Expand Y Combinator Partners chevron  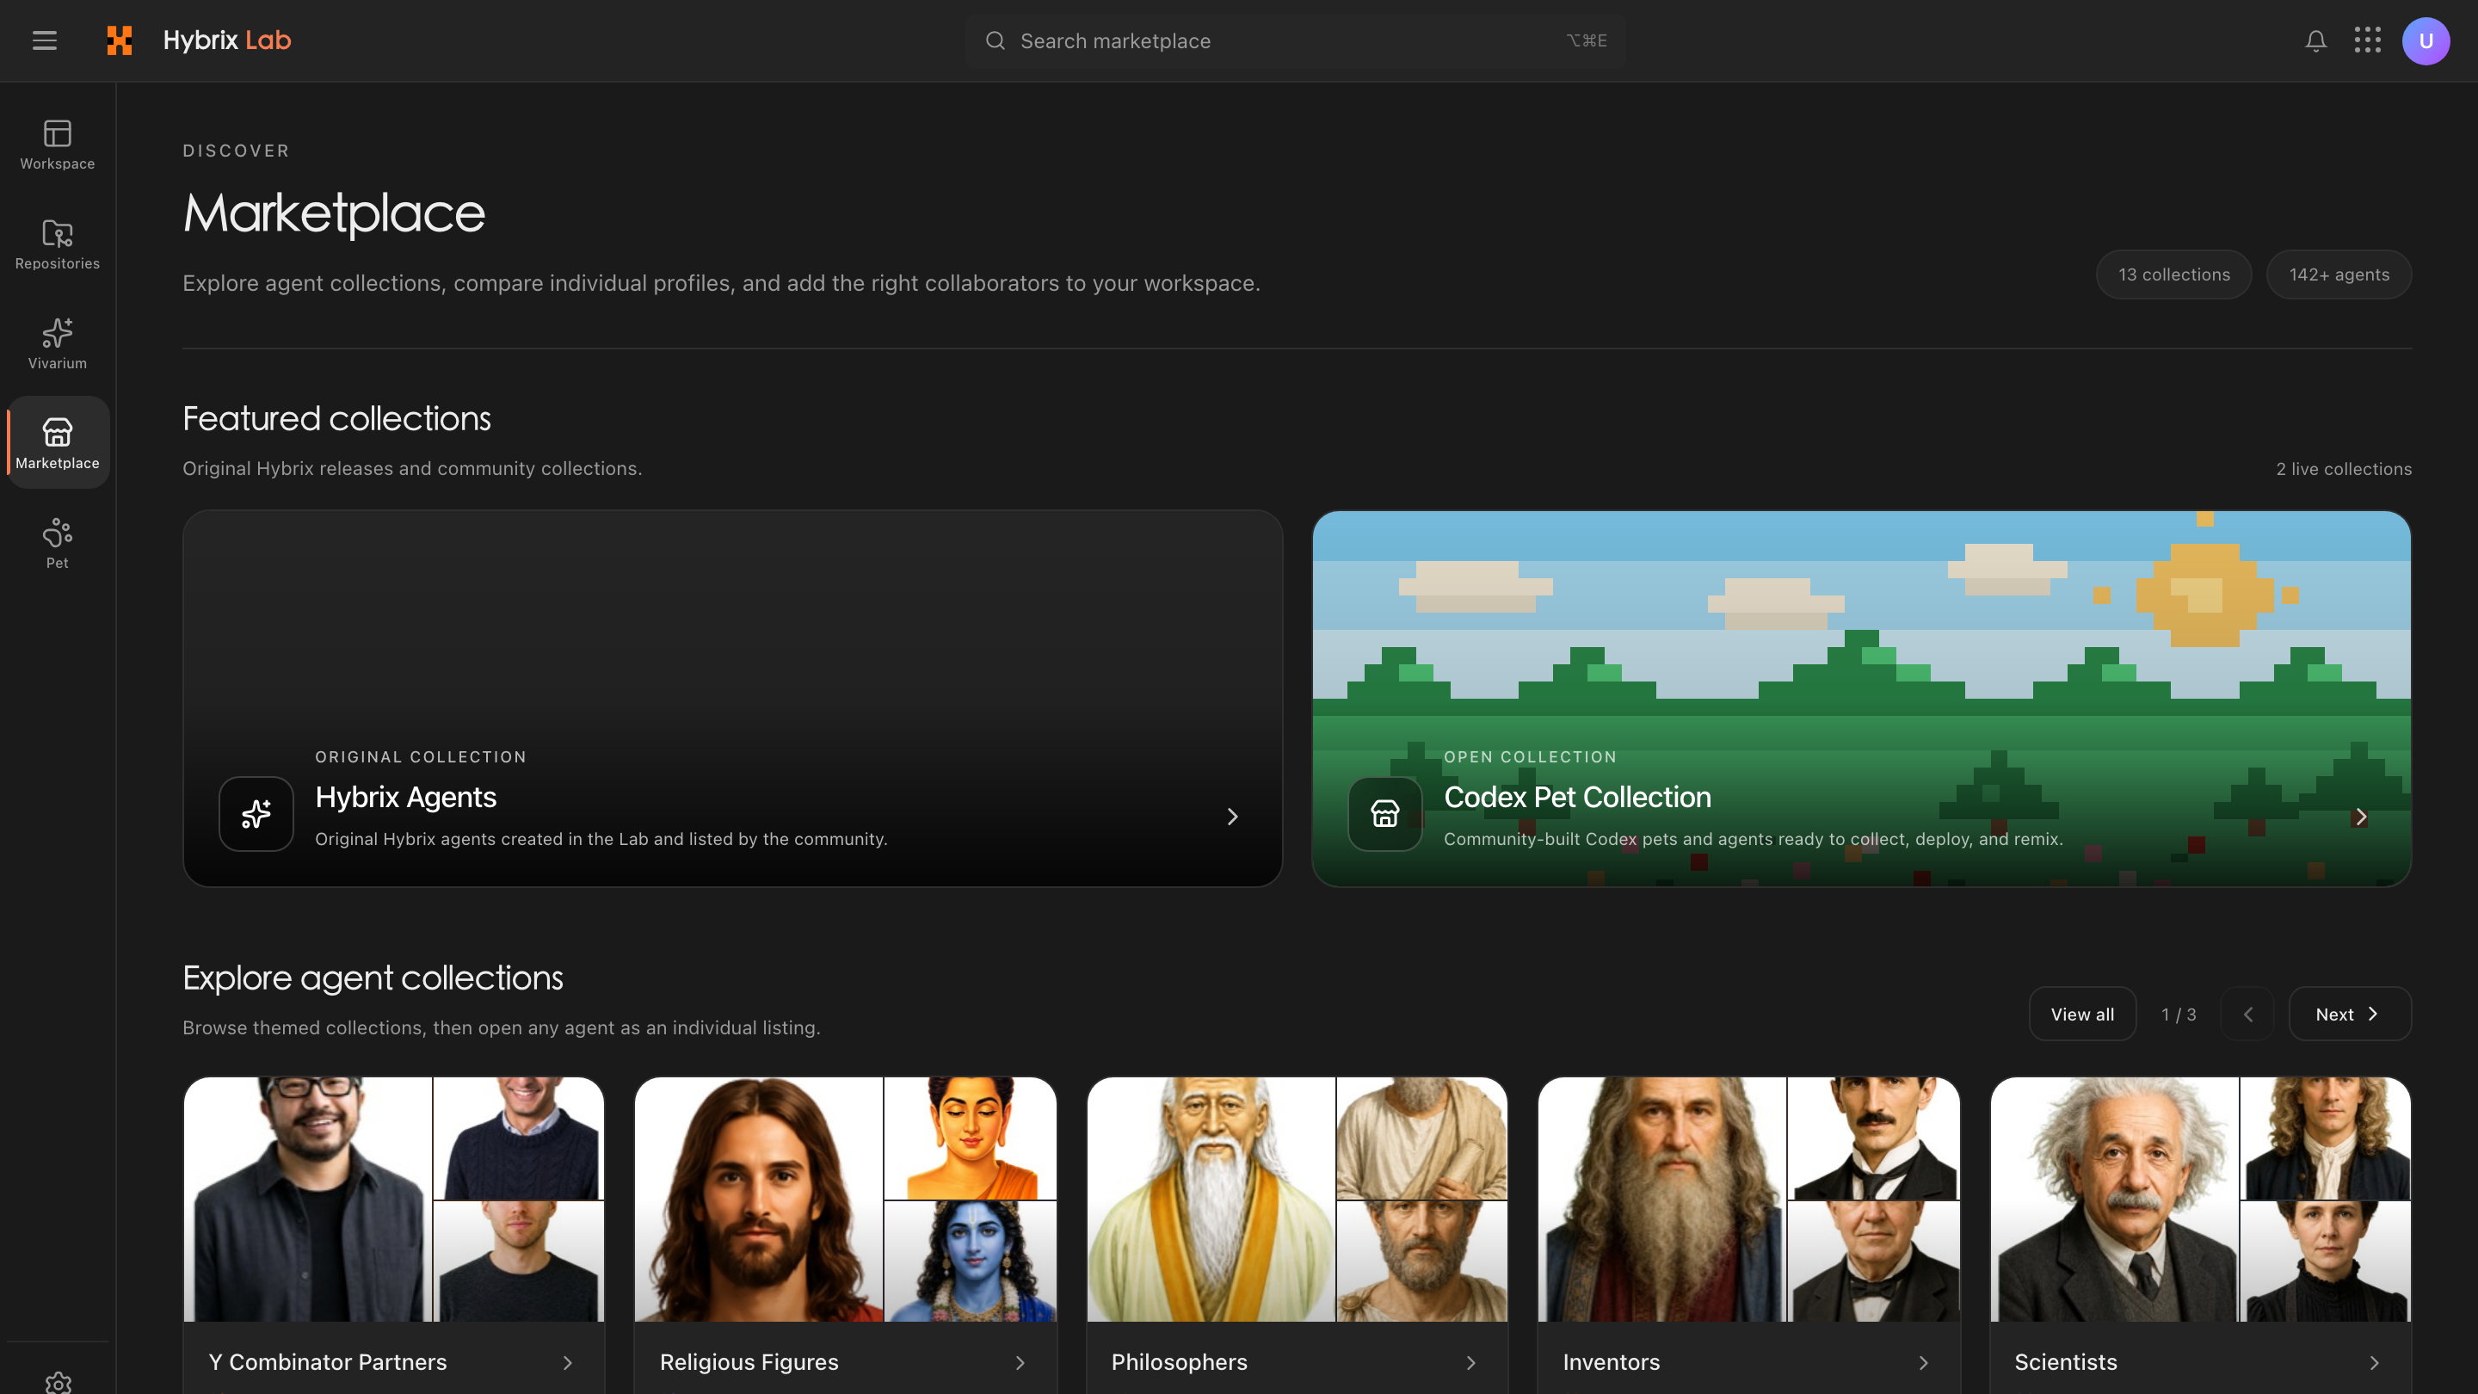click(x=568, y=1362)
